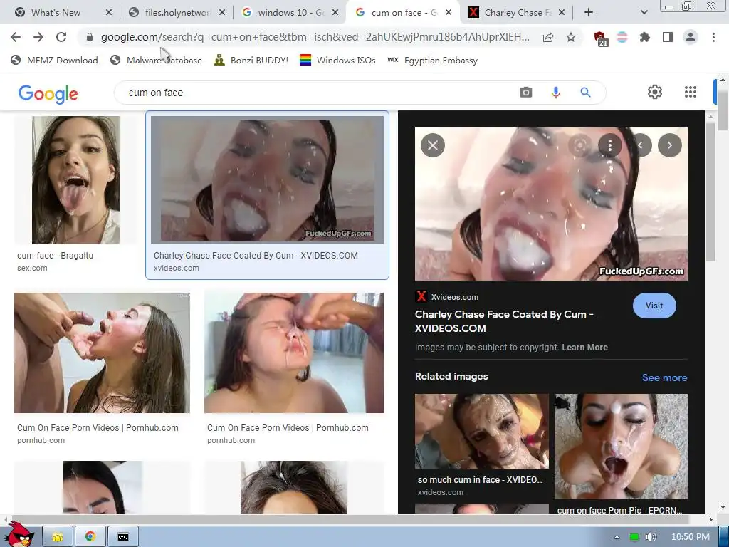Viewport: 729px width, 547px height.
Task: Open the Start menu red bird icon
Action: point(19,534)
